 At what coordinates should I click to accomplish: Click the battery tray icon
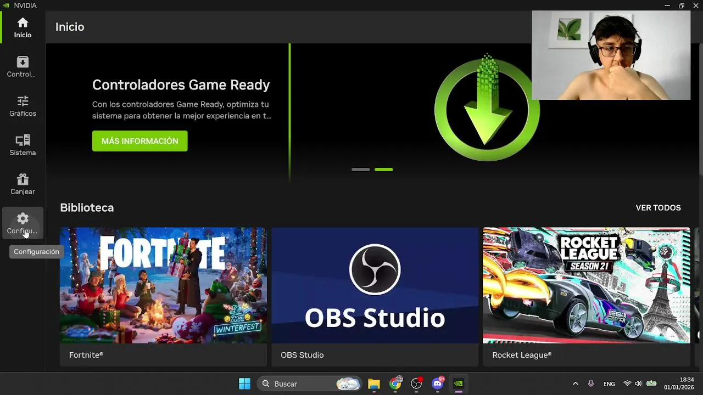651,383
